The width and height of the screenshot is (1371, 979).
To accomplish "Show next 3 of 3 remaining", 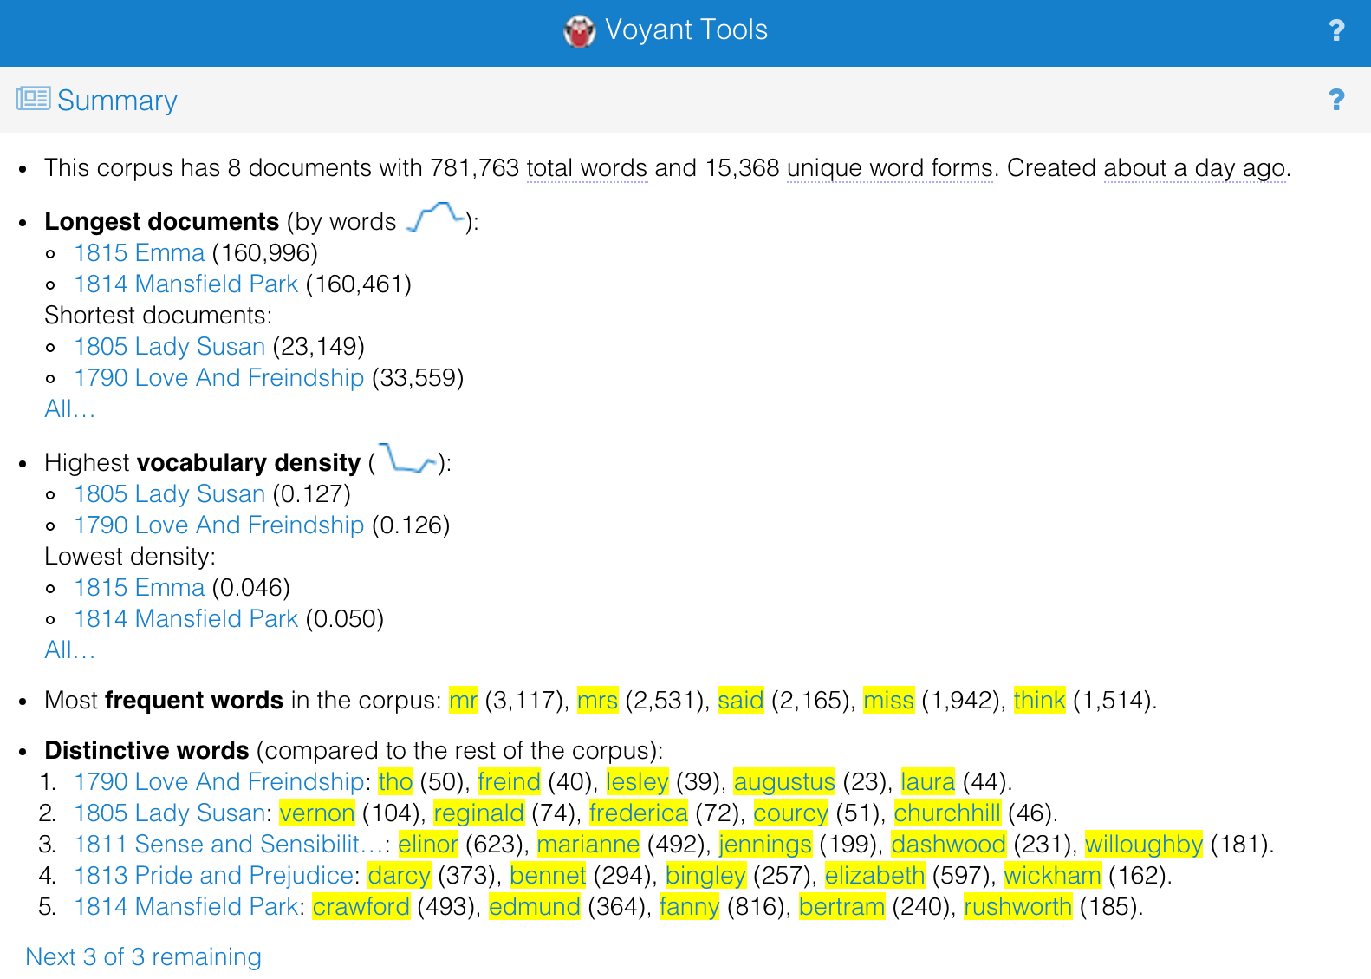I will 143,956.
